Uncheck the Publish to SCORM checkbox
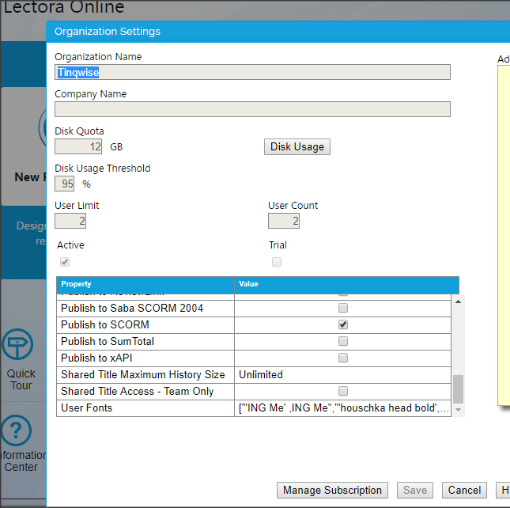The image size is (510, 508). tap(343, 324)
